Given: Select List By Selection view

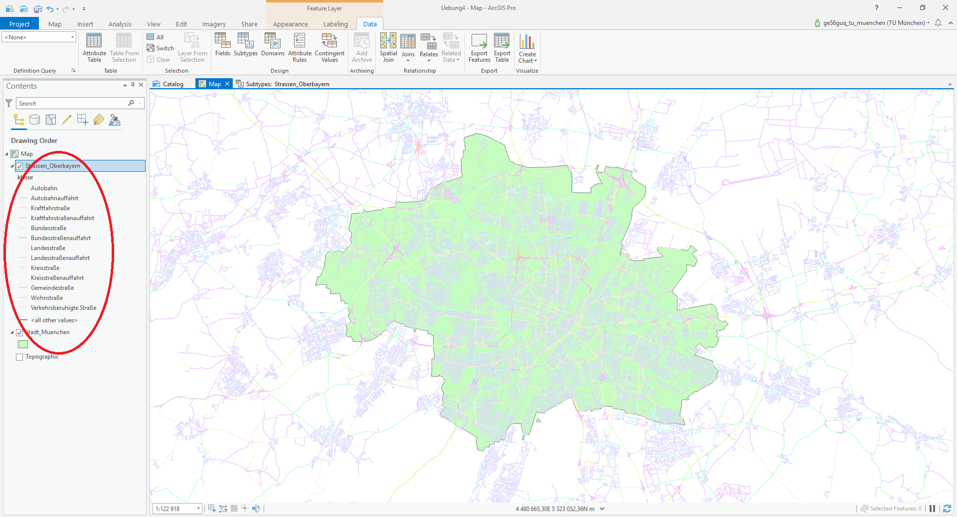Looking at the screenshot, I should point(51,120).
